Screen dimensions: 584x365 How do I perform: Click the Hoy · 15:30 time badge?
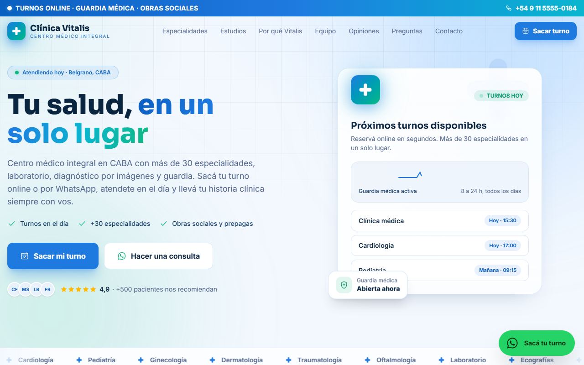[x=503, y=220]
